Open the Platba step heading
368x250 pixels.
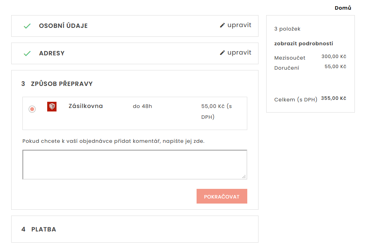point(43,229)
